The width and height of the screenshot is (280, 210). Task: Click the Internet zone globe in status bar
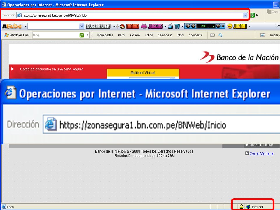[x=248, y=207]
